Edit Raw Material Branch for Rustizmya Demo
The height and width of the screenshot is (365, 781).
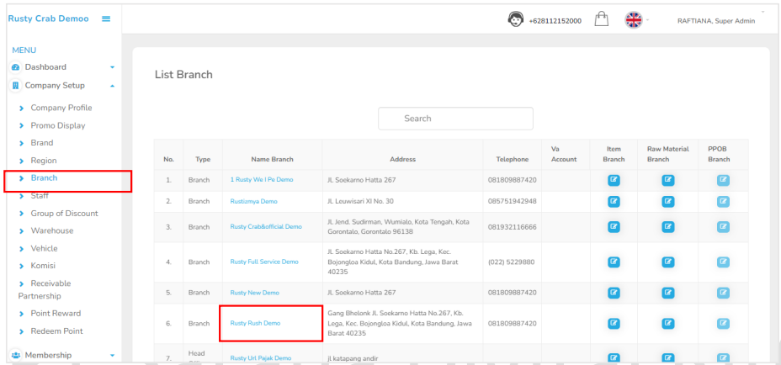[x=668, y=201]
